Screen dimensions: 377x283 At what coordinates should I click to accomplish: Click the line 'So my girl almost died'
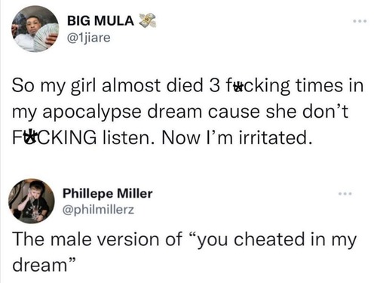(107, 86)
